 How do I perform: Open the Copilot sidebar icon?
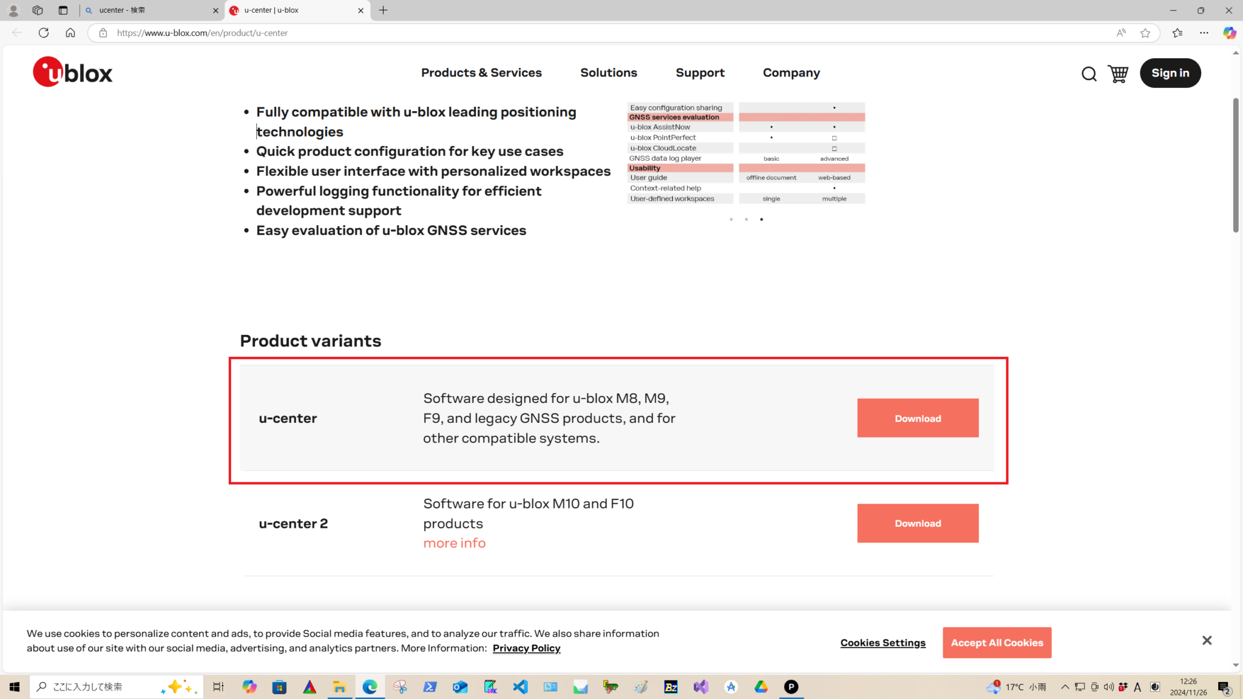coord(1229,33)
